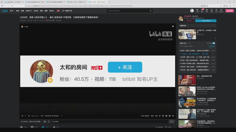Open the player settings gear icon
Image resolution: width=236 pixels, height=132 pixels.
coord(163,116)
